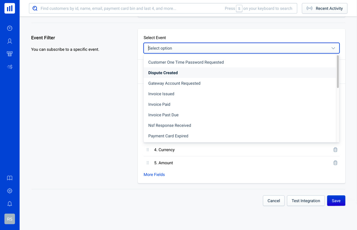Viewport: 357px width, 230px height.
Task: Select the Dispute Created option
Action: [x=163, y=73]
